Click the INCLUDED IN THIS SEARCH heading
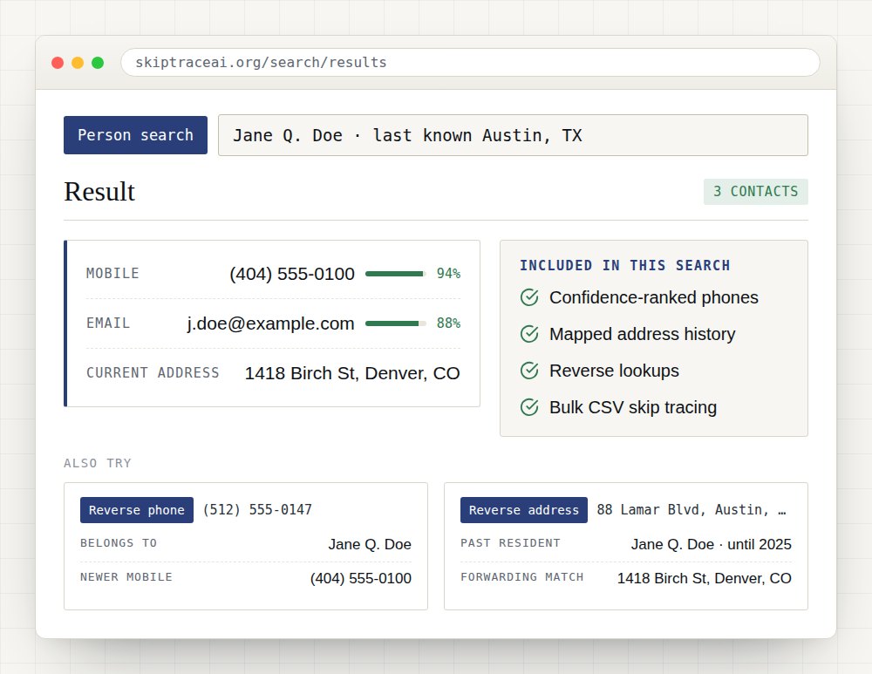This screenshot has height=674, width=872. [x=624, y=265]
